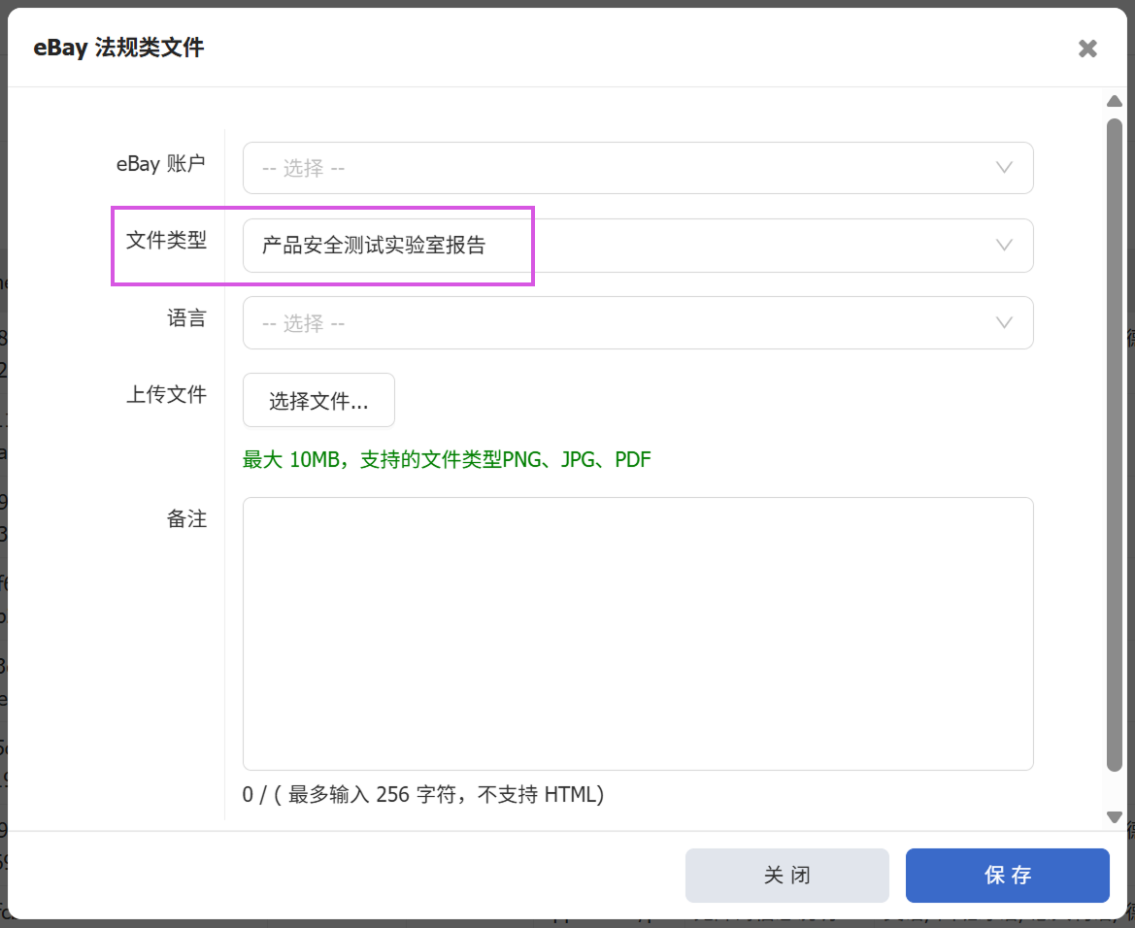Click the chevron arrow in 文件类型 selector

1005,246
